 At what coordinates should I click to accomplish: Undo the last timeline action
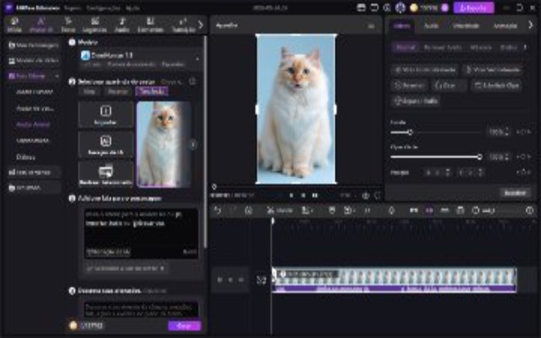pos(217,210)
